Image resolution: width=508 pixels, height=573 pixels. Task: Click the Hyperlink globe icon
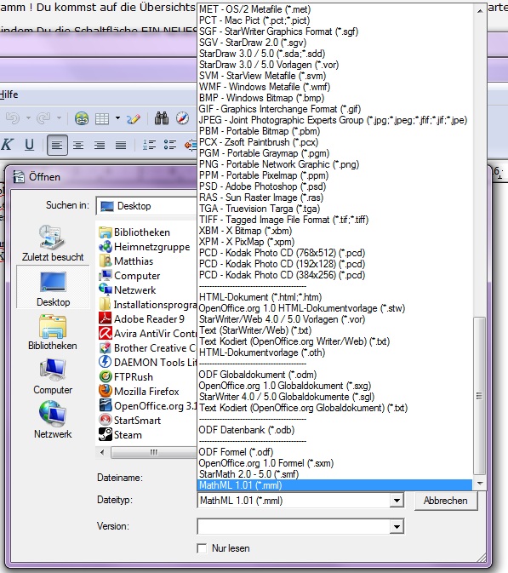[x=82, y=118]
